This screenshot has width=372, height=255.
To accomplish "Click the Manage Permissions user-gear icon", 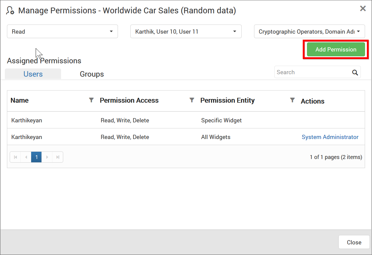I will click(x=10, y=10).
